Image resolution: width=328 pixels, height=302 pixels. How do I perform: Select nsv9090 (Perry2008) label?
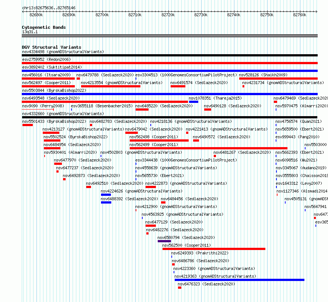coord(43,106)
